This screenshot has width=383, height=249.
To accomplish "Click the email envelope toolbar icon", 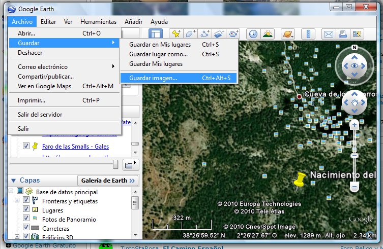I will pyautogui.click(x=329, y=34).
